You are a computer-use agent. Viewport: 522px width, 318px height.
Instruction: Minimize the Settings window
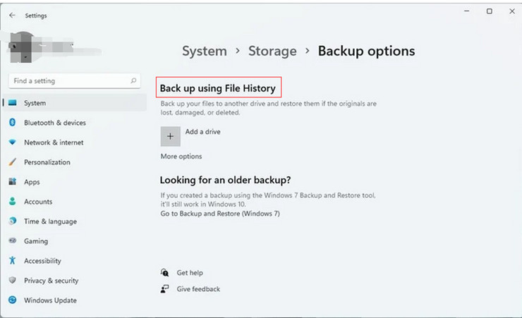467,11
